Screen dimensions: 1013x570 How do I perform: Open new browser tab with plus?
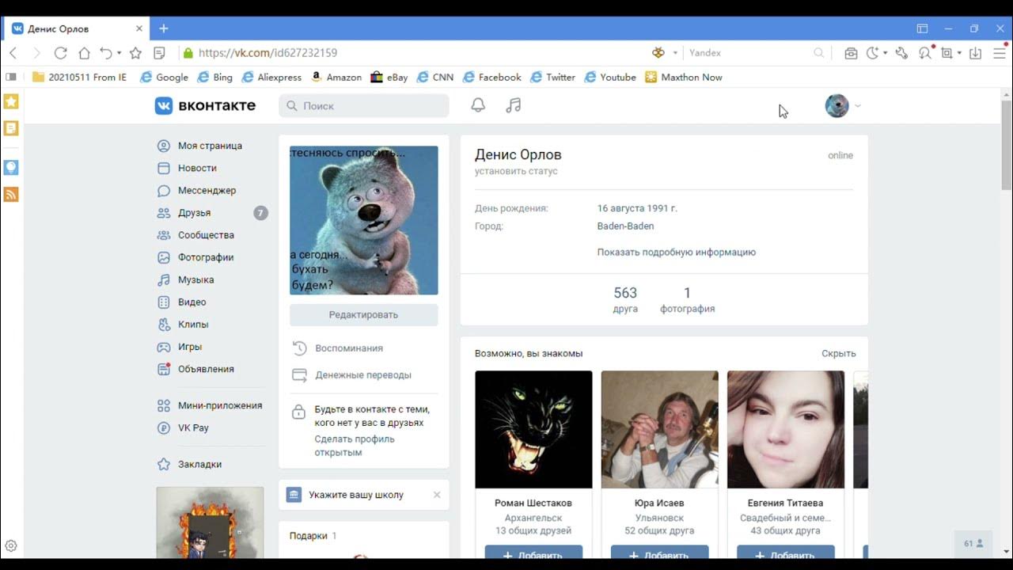coord(164,28)
